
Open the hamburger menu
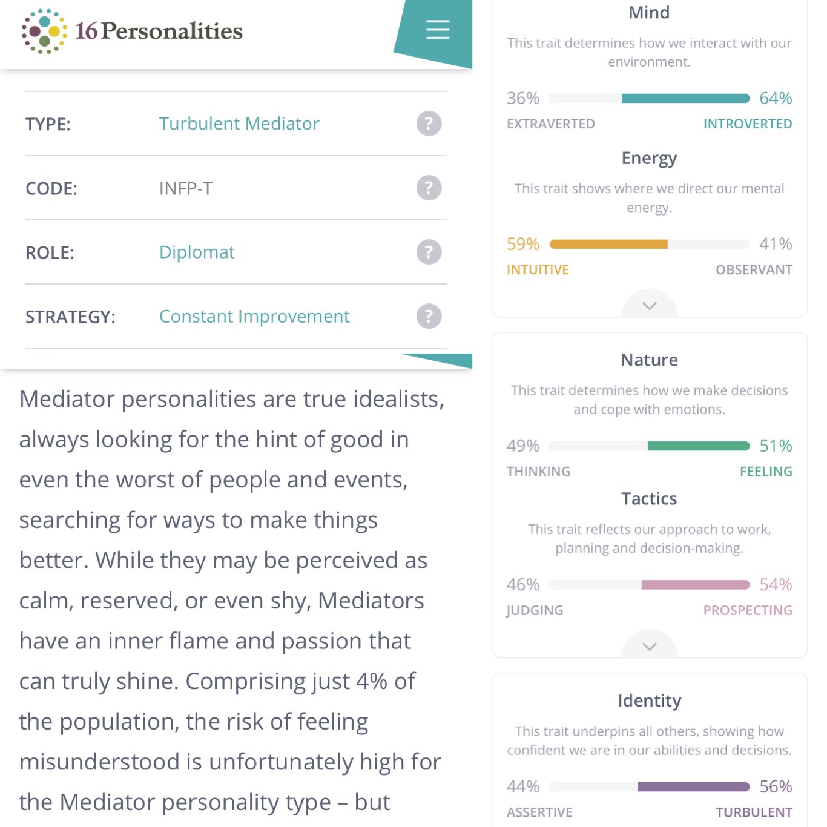(437, 30)
